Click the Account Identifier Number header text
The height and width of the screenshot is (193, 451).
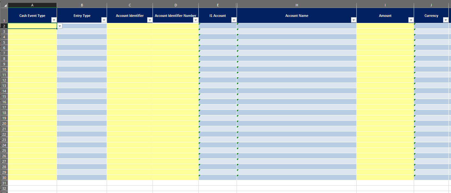[175, 16]
